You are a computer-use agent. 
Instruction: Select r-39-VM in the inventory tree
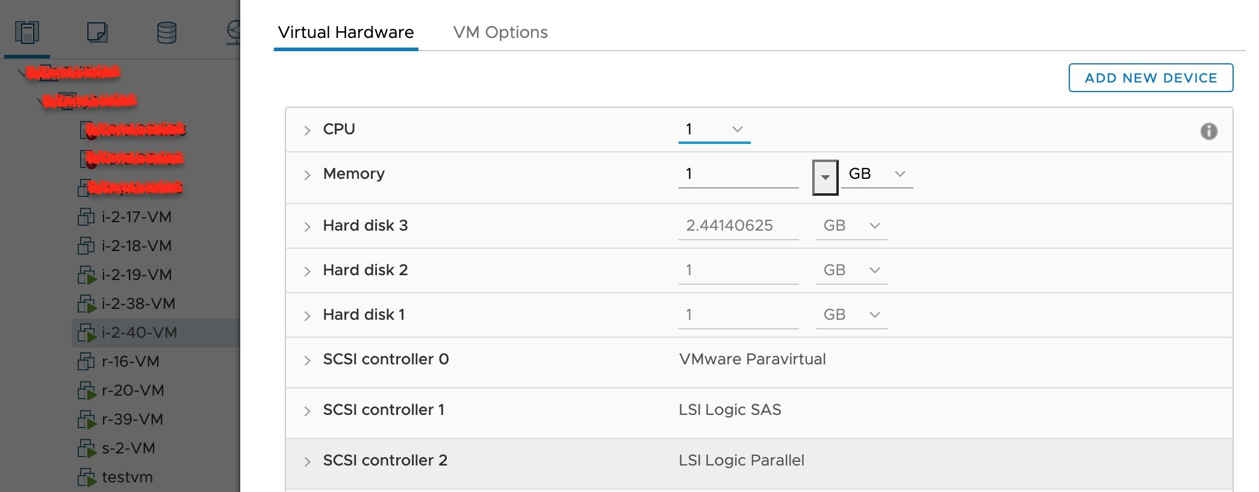point(132,419)
